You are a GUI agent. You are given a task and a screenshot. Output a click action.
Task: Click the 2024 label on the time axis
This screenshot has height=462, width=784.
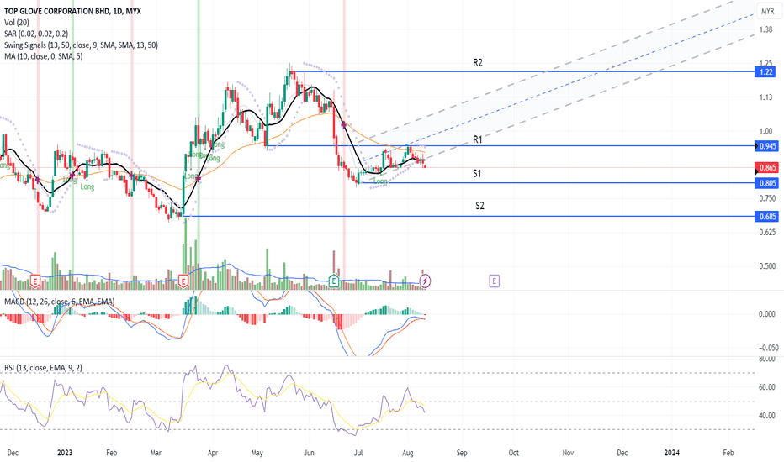[x=671, y=453]
